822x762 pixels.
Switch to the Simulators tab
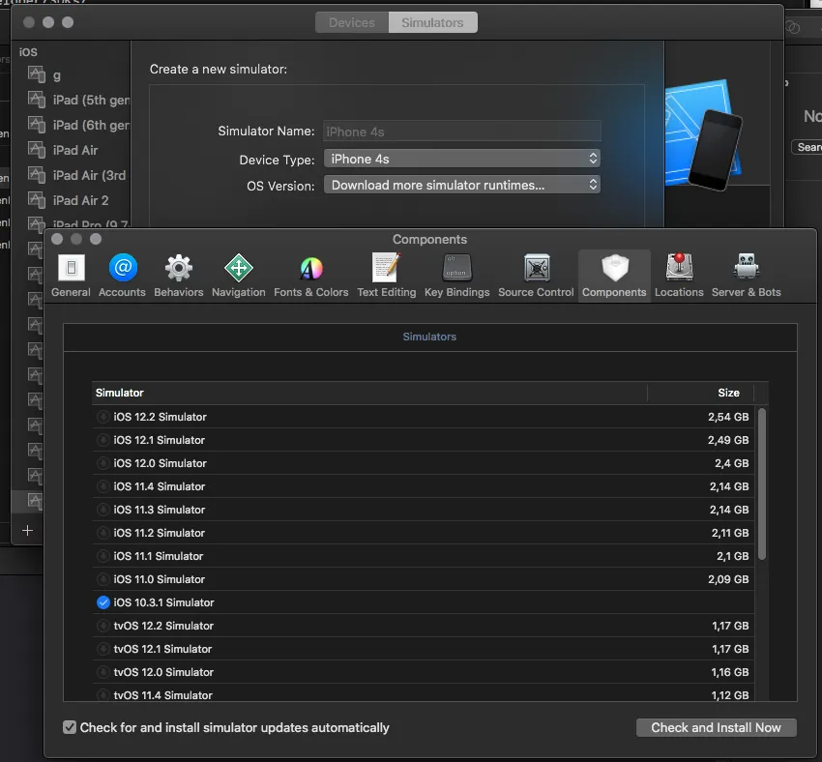point(432,22)
